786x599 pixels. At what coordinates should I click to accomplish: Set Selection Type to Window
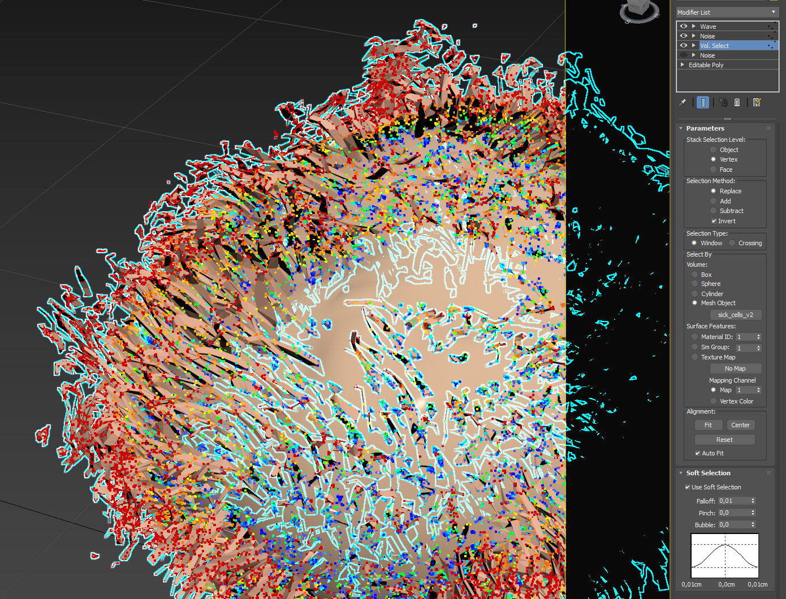click(694, 243)
